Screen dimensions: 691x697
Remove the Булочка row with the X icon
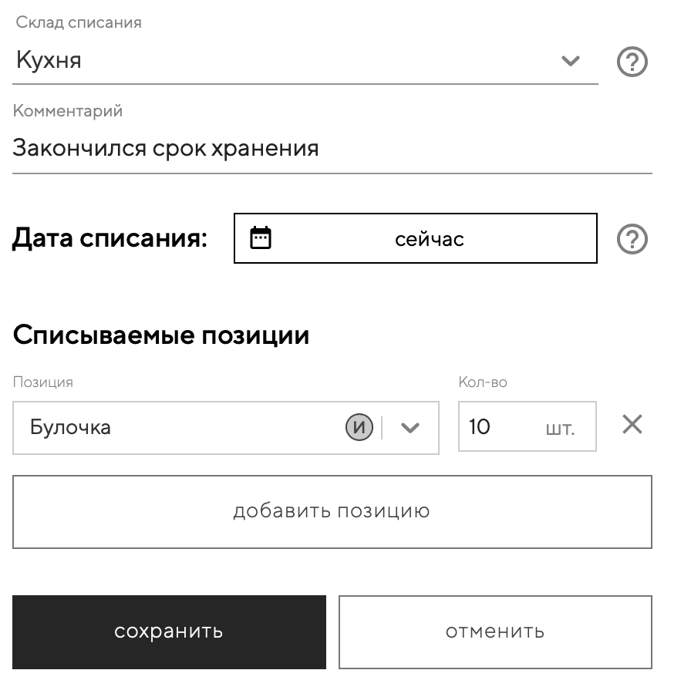click(632, 425)
